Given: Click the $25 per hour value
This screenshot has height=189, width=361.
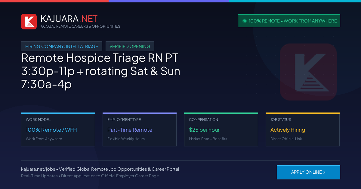Looking at the screenshot, I should point(204,130).
